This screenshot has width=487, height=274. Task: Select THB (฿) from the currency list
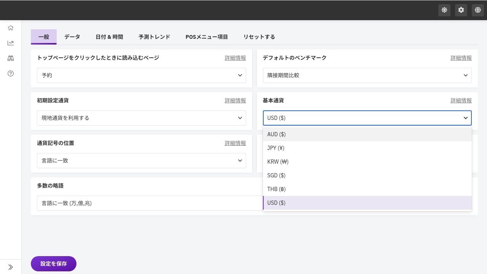coord(367,189)
